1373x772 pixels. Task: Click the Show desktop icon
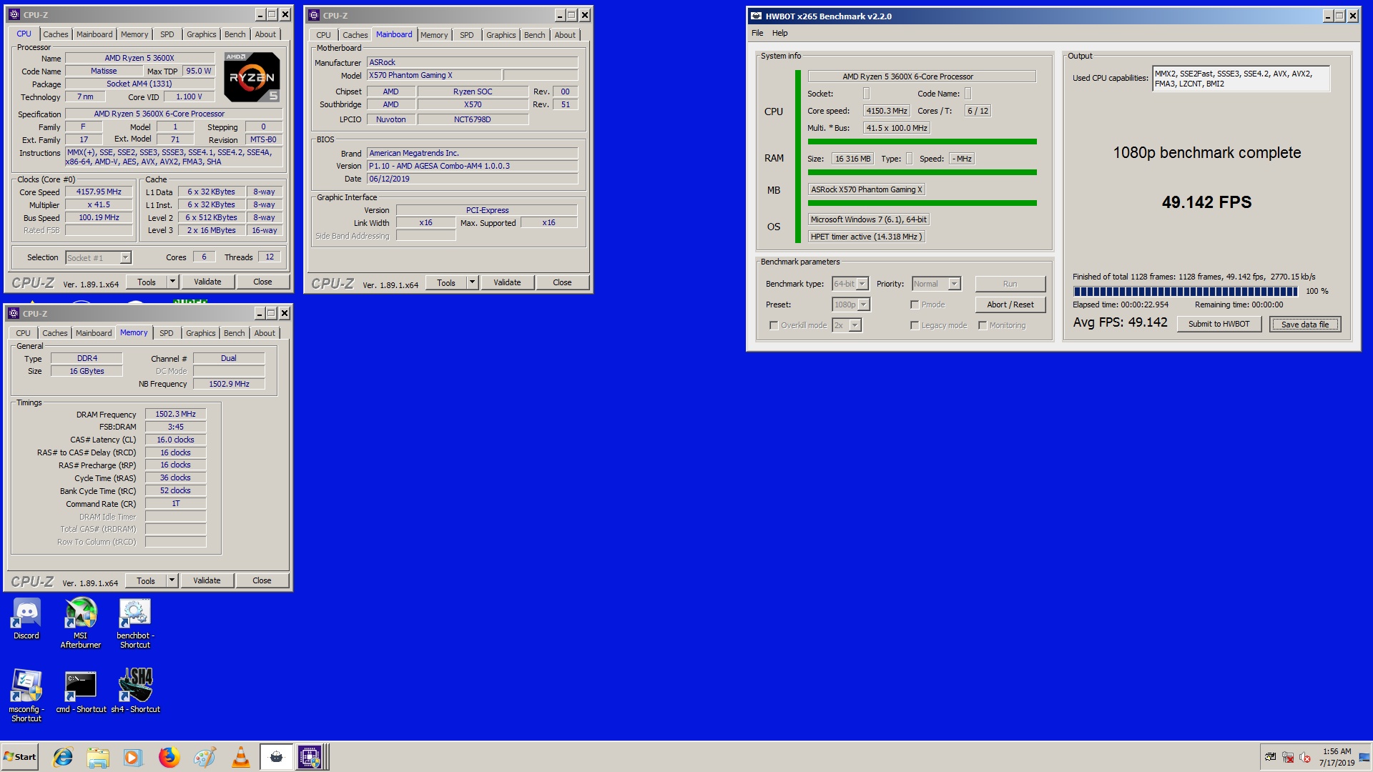1365,757
